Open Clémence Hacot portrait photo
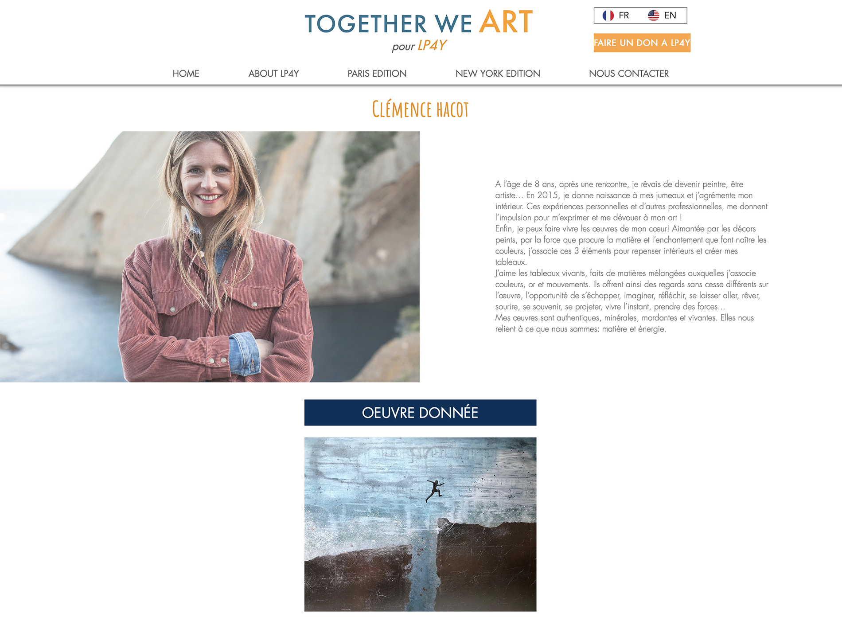The width and height of the screenshot is (842, 621). (210, 257)
